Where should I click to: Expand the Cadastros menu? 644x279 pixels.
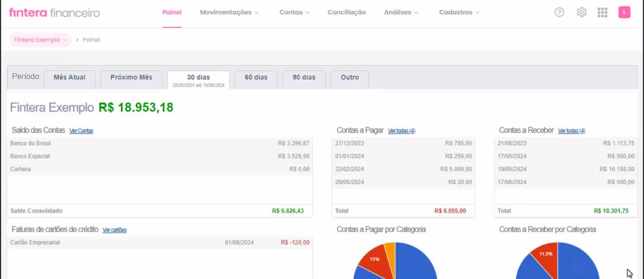pos(459,12)
